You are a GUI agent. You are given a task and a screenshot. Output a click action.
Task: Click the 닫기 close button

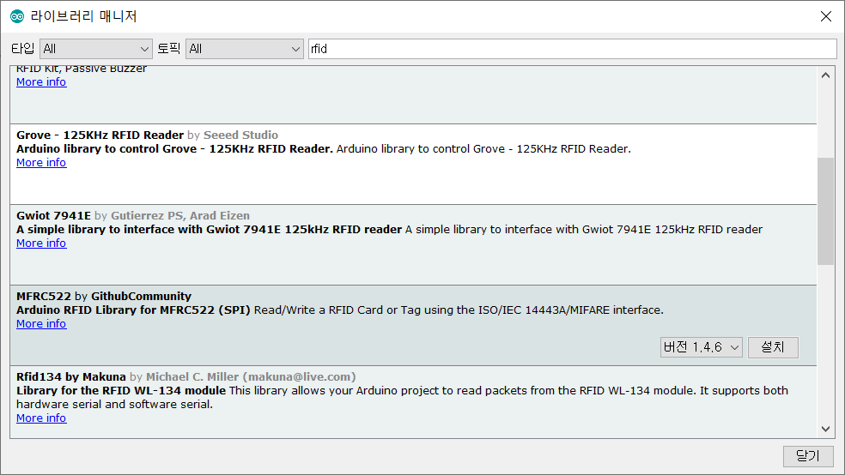point(808,456)
